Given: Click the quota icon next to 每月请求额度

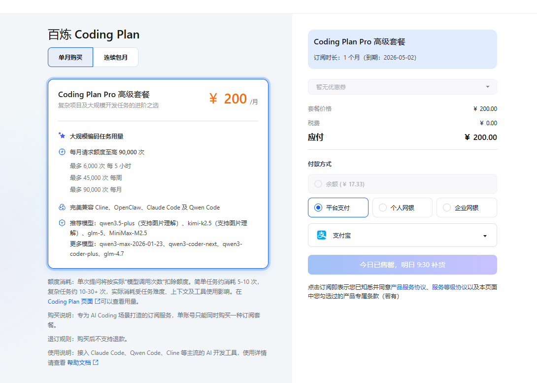Looking at the screenshot, I should click(62, 152).
